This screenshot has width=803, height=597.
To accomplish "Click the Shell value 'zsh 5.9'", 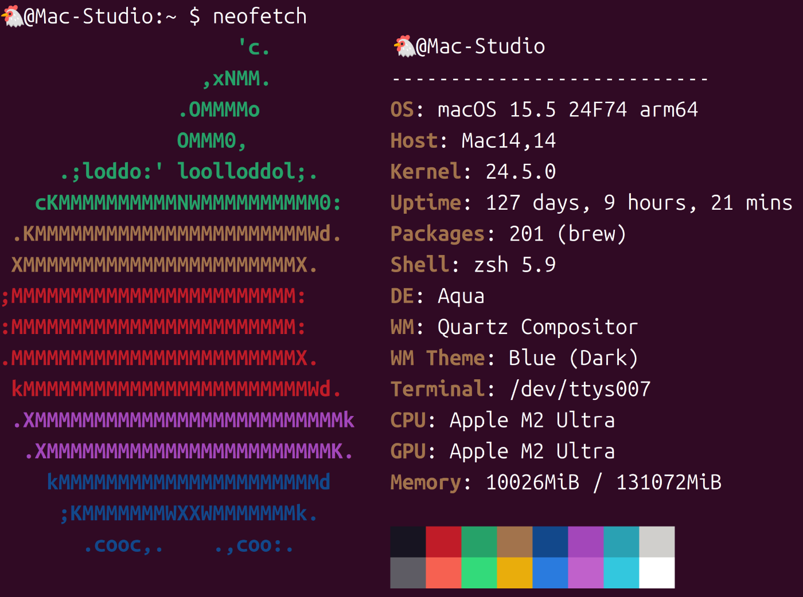I will click(514, 265).
